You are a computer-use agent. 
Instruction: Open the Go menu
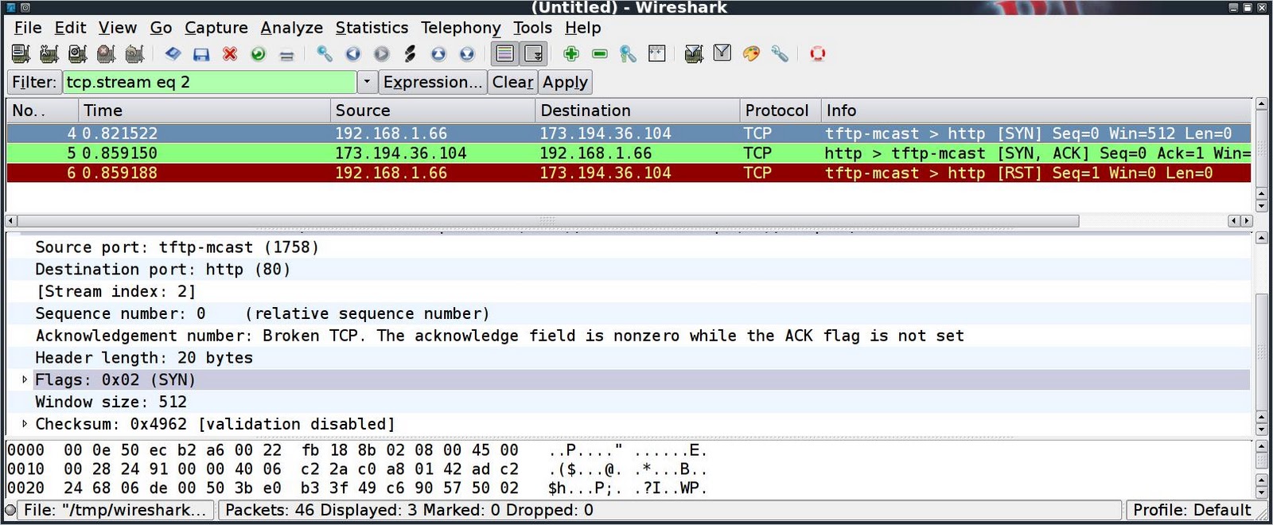click(161, 28)
